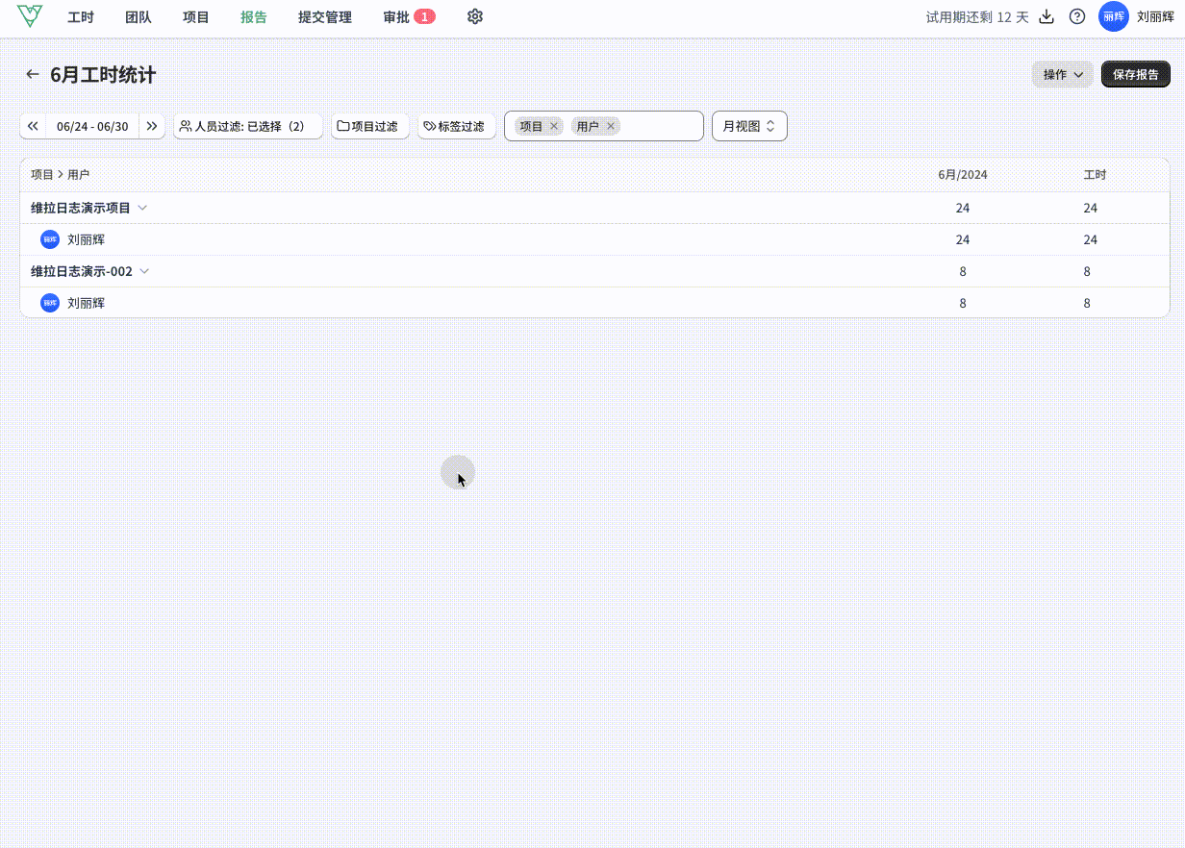Open 人员过滤 filter dropdown
The width and height of the screenshot is (1185, 848).
(248, 126)
